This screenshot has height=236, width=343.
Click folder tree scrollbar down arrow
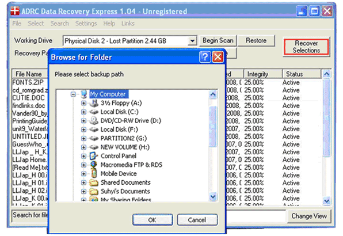(x=213, y=196)
